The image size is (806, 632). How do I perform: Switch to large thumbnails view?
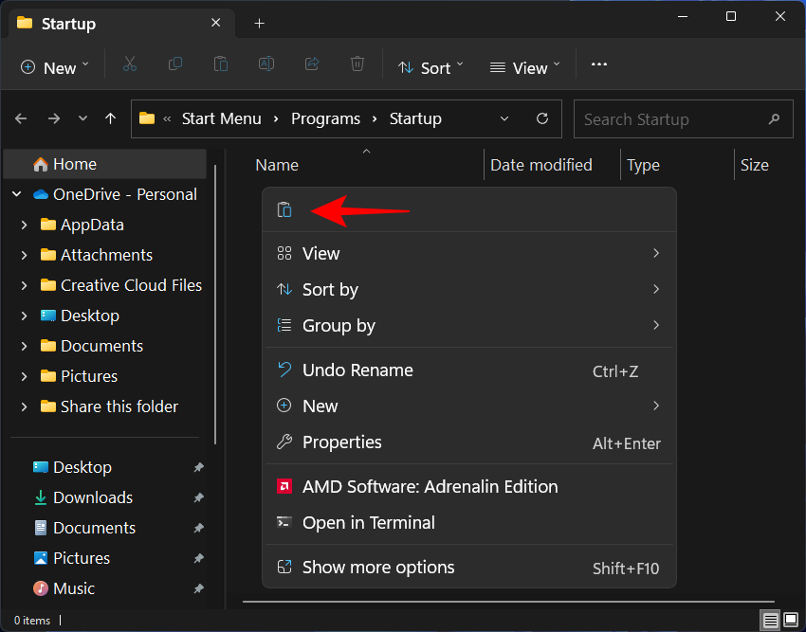pyautogui.click(x=791, y=620)
